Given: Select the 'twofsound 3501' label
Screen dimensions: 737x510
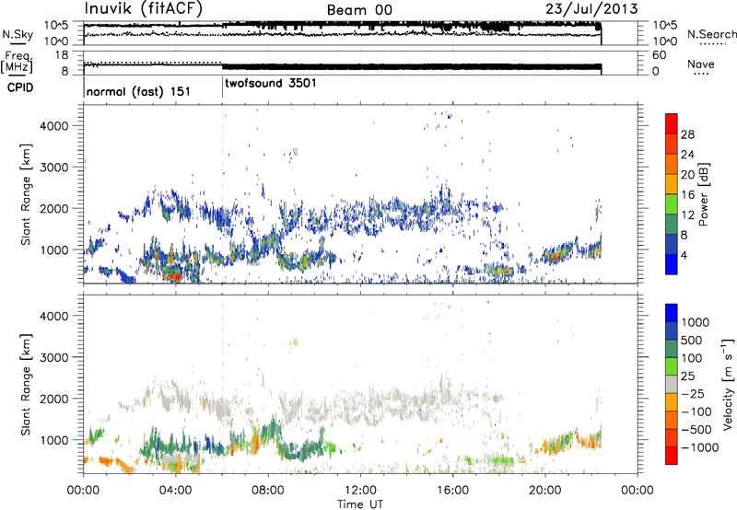Looking at the screenshot, I should [x=271, y=83].
